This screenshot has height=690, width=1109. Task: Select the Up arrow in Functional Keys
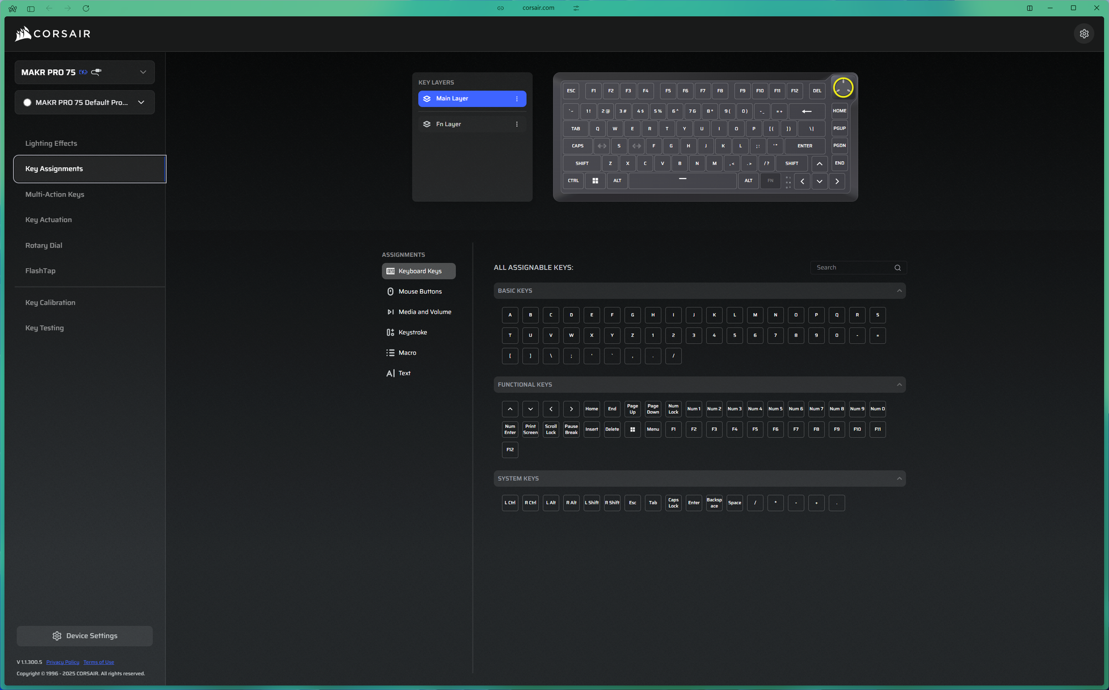coord(510,409)
